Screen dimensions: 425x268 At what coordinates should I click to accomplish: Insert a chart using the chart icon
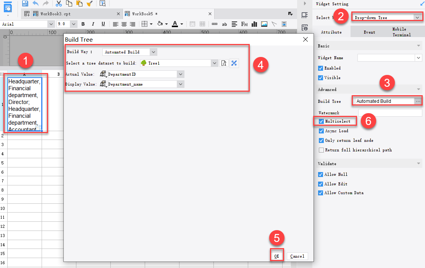(x=254, y=24)
